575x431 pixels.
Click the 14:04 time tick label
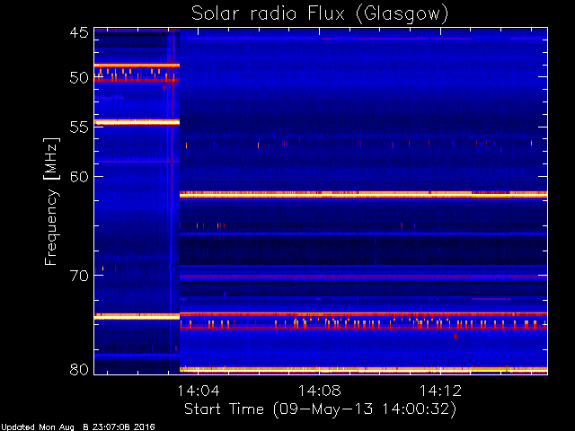click(x=199, y=391)
